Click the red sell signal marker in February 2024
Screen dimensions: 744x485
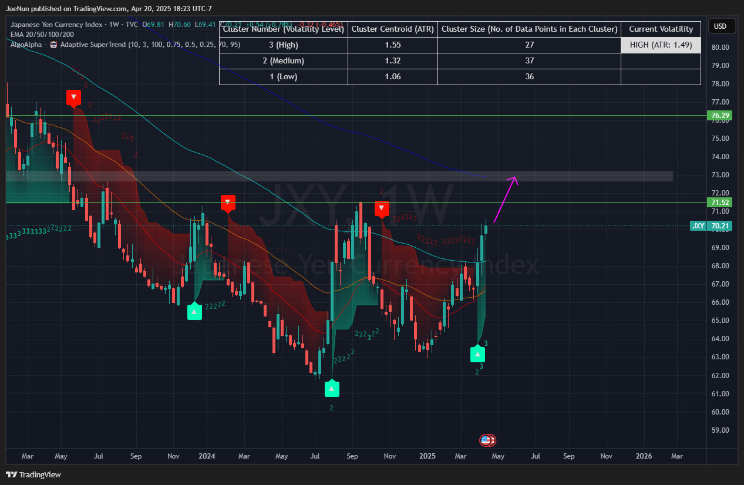click(228, 203)
